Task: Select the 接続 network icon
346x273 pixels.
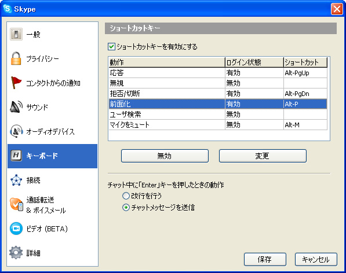Action: coord(16,180)
